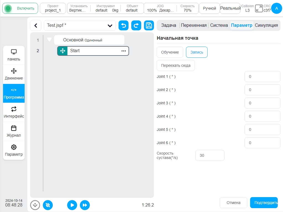Edit the Joint 5 angle field
Image resolution: width=283 pixels, height=212 pixels.
263,129
